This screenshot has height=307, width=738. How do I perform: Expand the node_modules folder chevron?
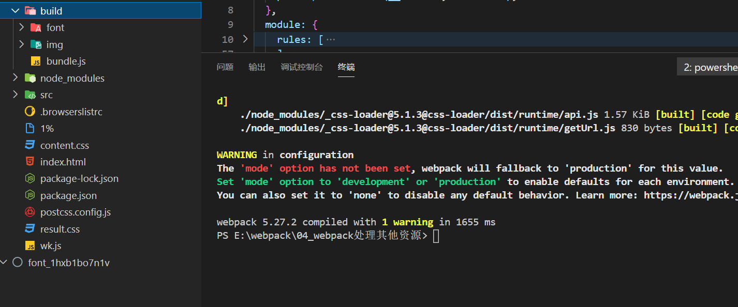coord(15,78)
